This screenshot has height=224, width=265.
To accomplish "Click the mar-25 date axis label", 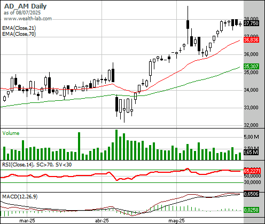I will coord(27,221).
